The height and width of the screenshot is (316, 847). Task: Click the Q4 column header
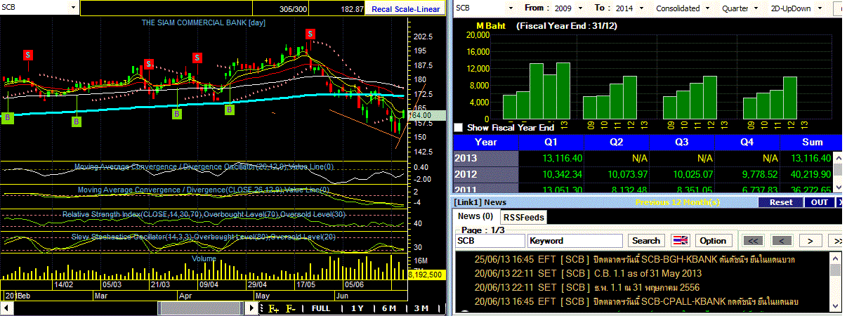[x=748, y=142]
